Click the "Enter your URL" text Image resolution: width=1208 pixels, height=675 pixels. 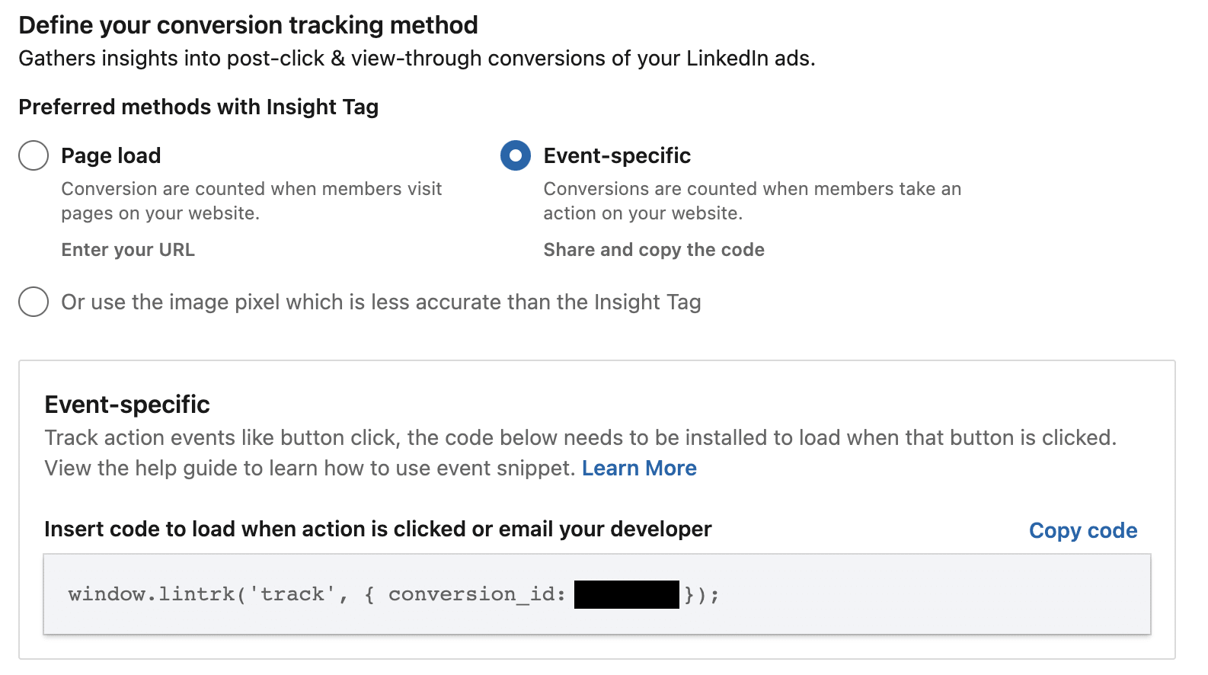click(x=128, y=250)
